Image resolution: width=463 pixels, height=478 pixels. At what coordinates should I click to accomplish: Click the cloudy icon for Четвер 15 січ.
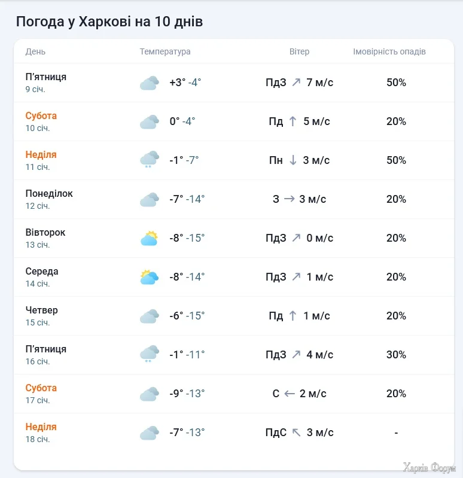pyautogui.click(x=149, y=316)
